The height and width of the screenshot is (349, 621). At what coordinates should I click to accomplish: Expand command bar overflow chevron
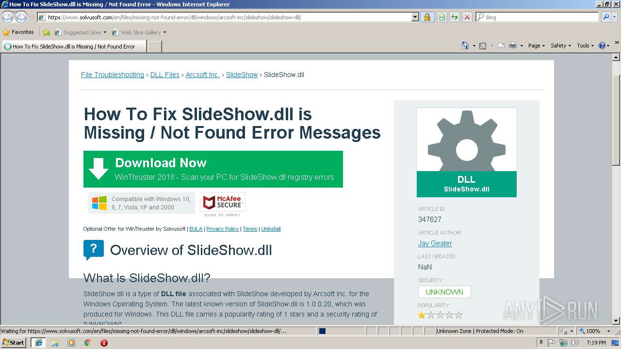coord(618,44)
